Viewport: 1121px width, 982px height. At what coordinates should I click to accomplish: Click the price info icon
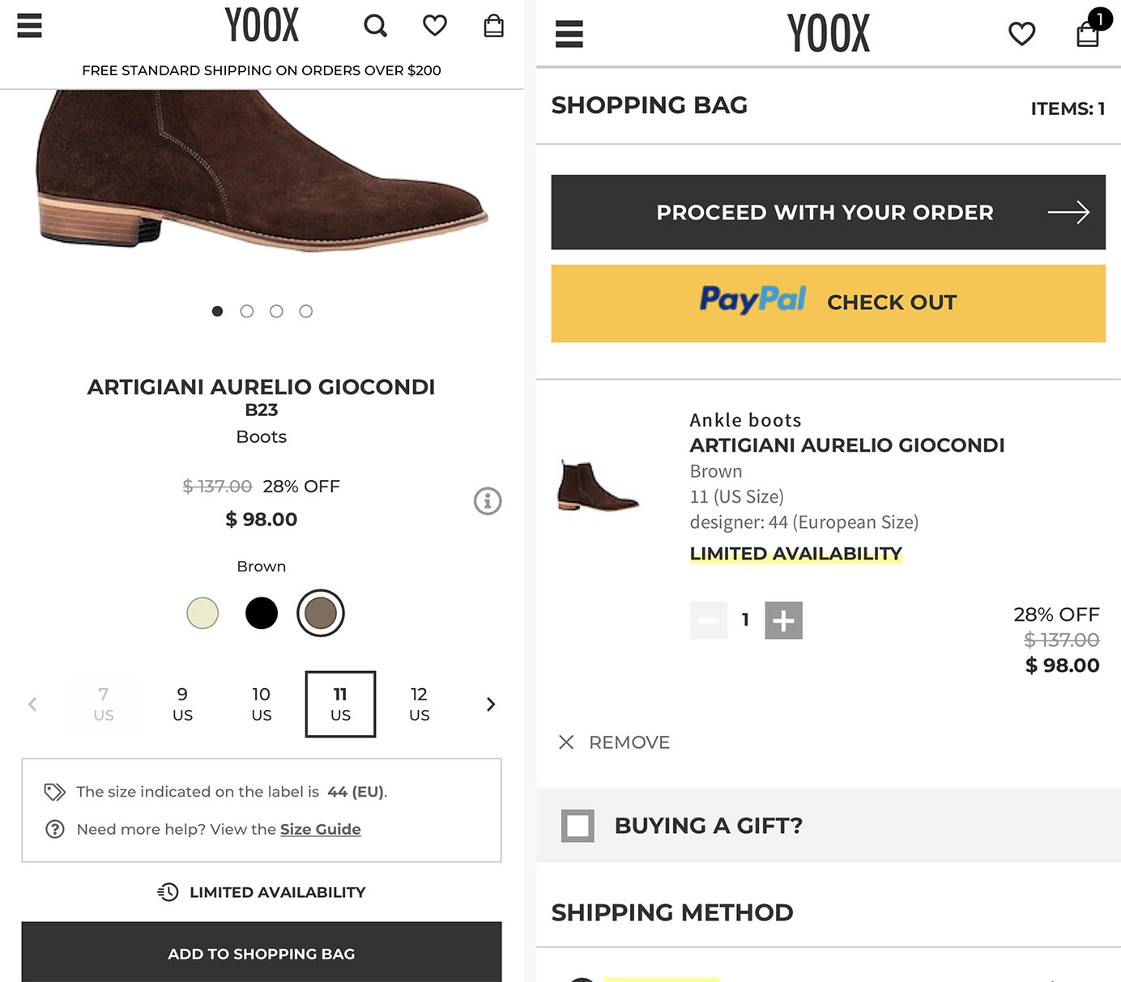point(488,501)
